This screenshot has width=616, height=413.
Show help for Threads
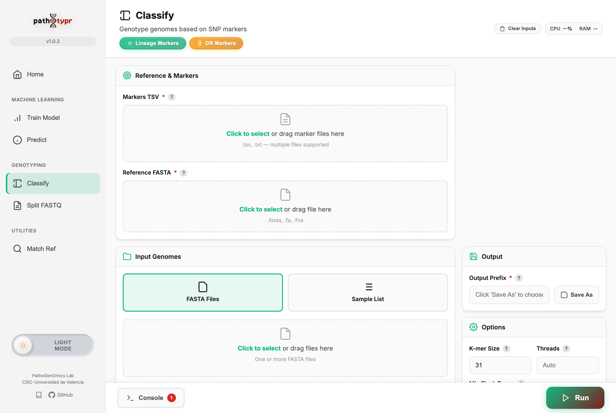tap(566, 349)
